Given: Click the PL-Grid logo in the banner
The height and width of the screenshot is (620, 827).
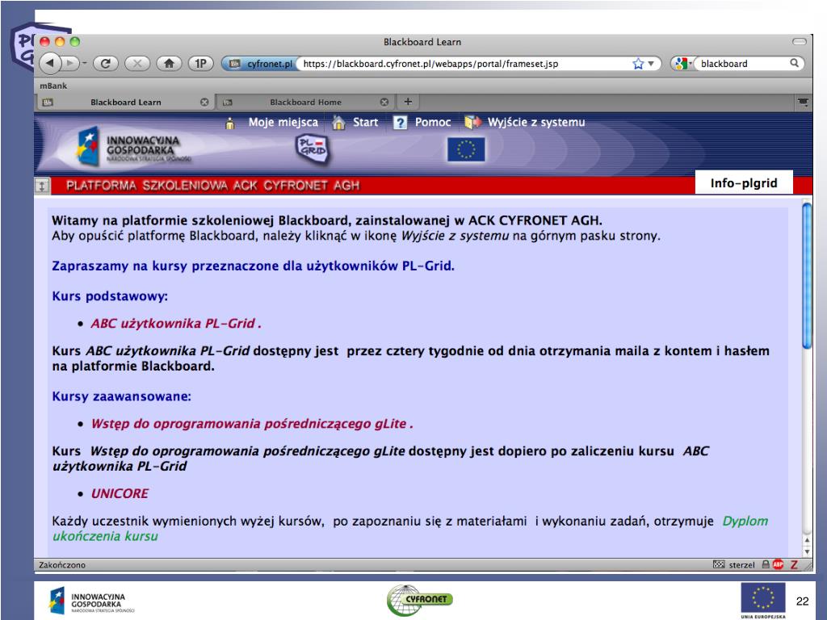Looking at the screenshot, I should [313, 149].
